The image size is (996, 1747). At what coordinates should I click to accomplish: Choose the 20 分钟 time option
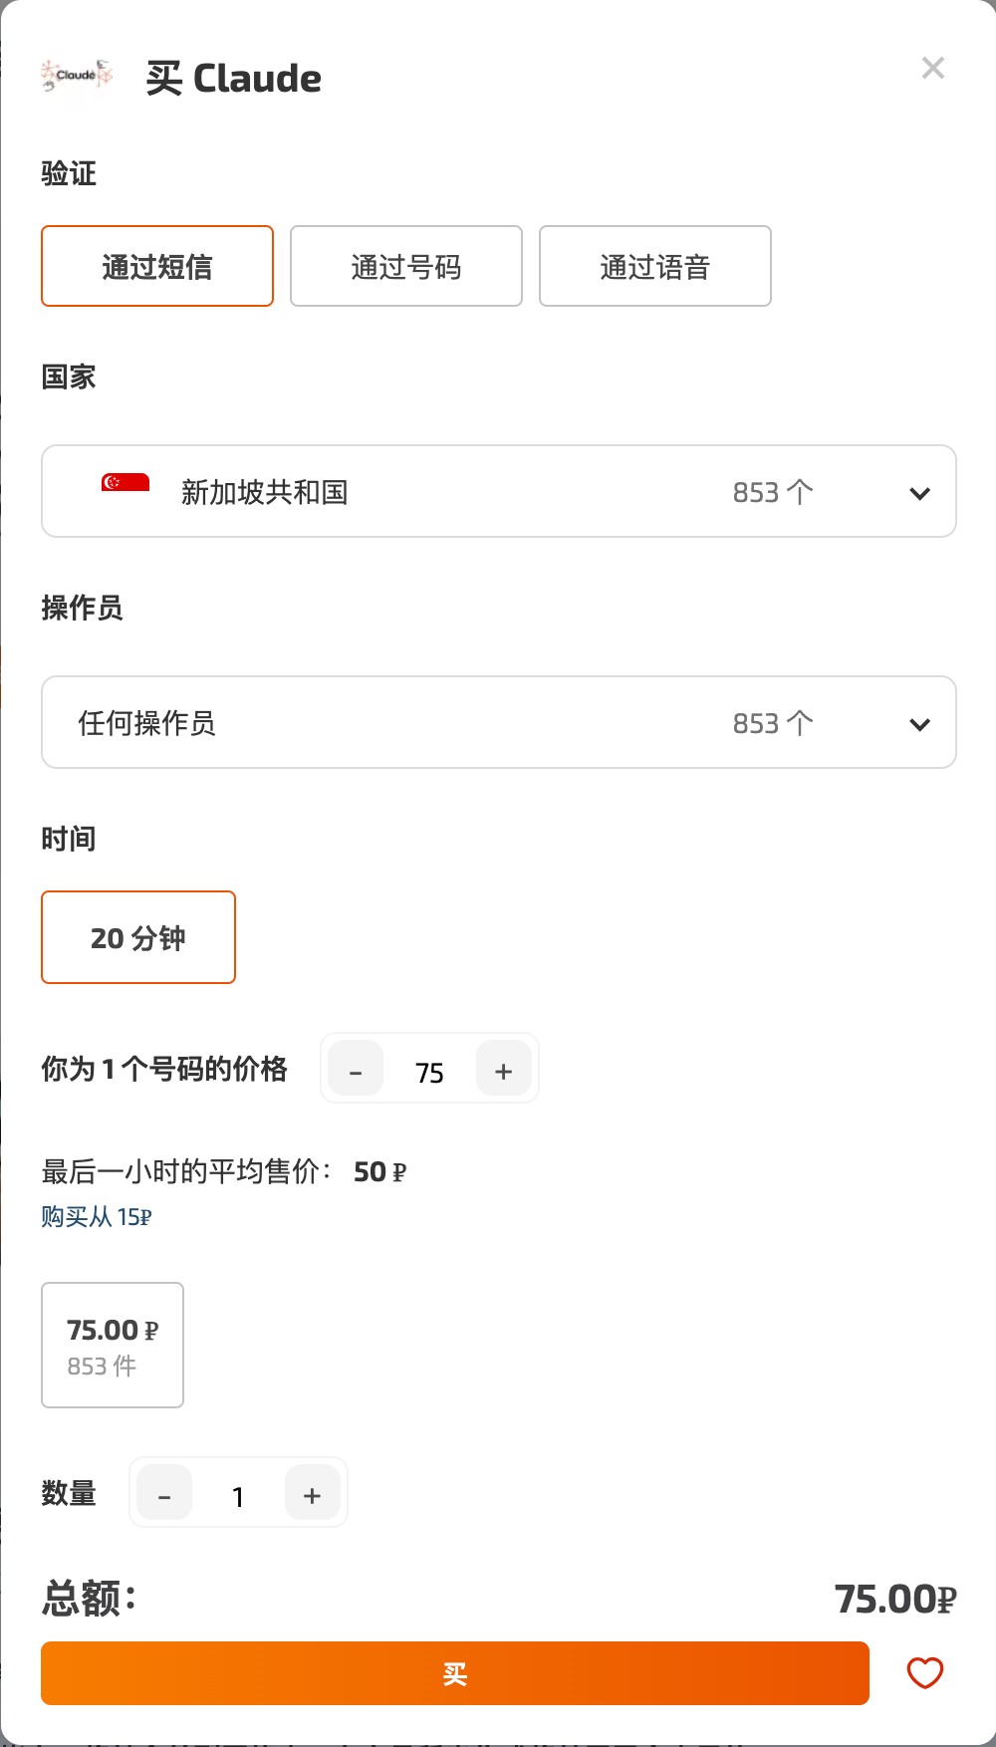click(x=138, y=937)
